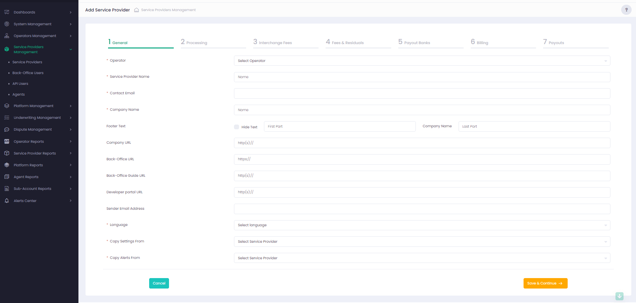Viewport: 636px width, 303px height.
Task: Click Save & Continue button
Action: pos(545,283)
